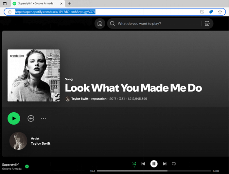Add song to Liked Songs plus icon

(x=31, y=119)
